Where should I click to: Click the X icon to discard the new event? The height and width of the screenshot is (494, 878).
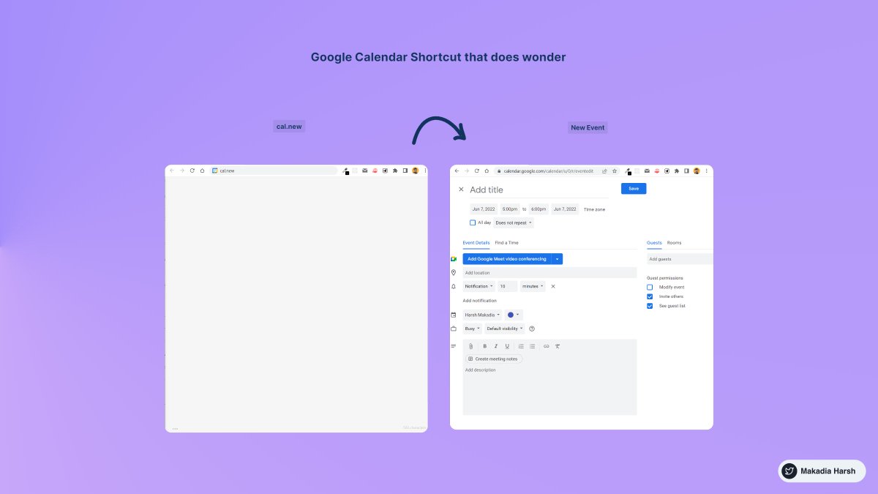[461, 190]
